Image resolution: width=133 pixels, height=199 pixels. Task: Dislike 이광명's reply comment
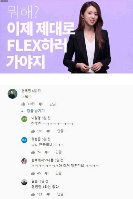click(x=48, y=131)
